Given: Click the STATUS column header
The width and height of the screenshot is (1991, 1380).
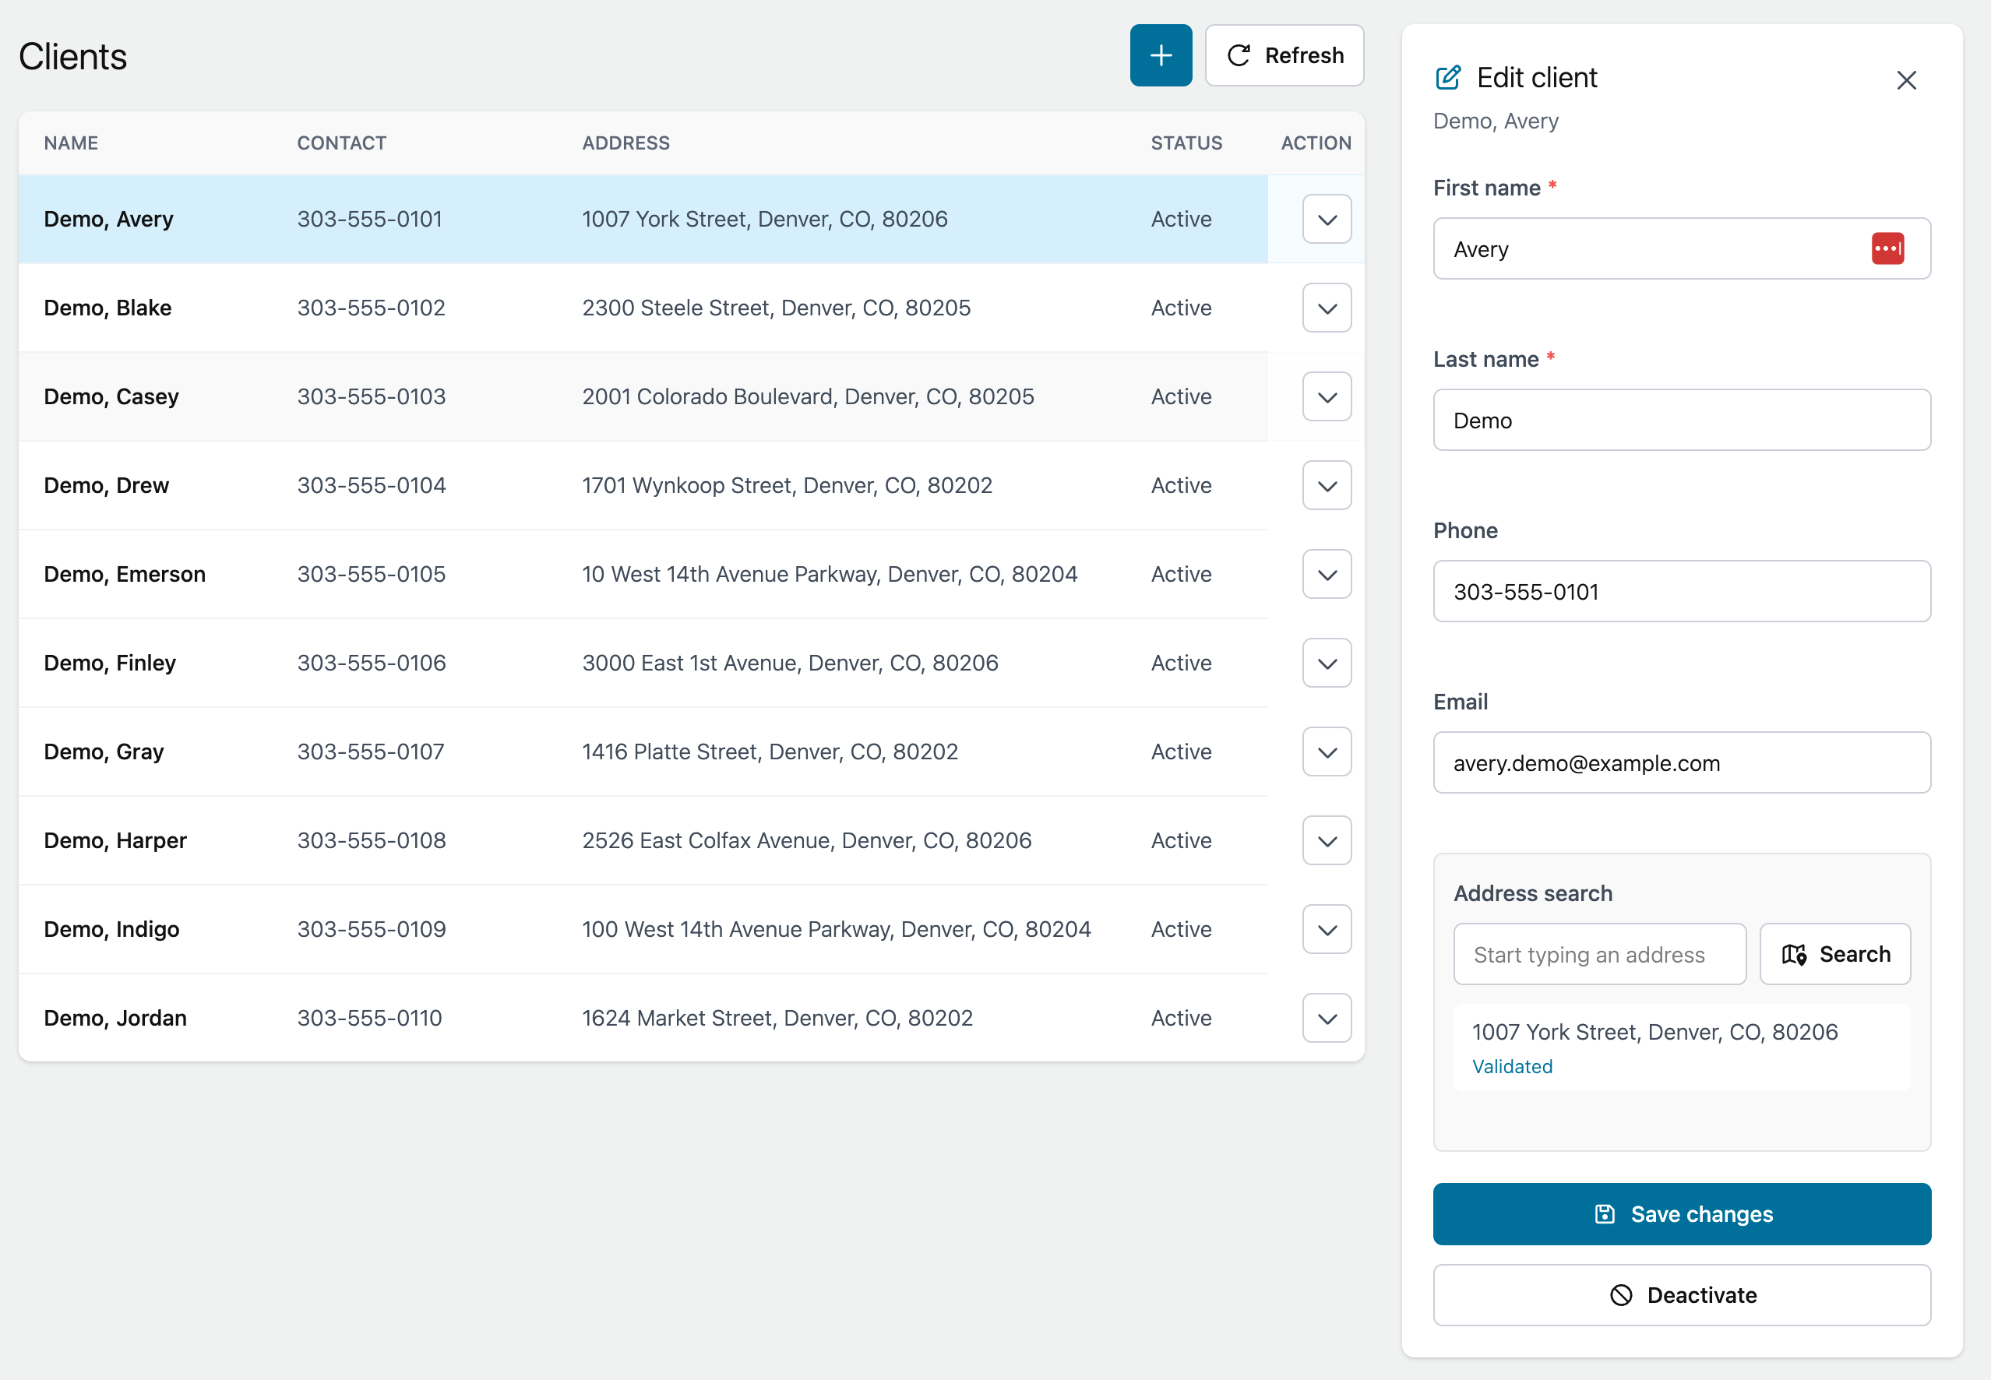Looking at the screenshot, I should (x=1186, y=143).
